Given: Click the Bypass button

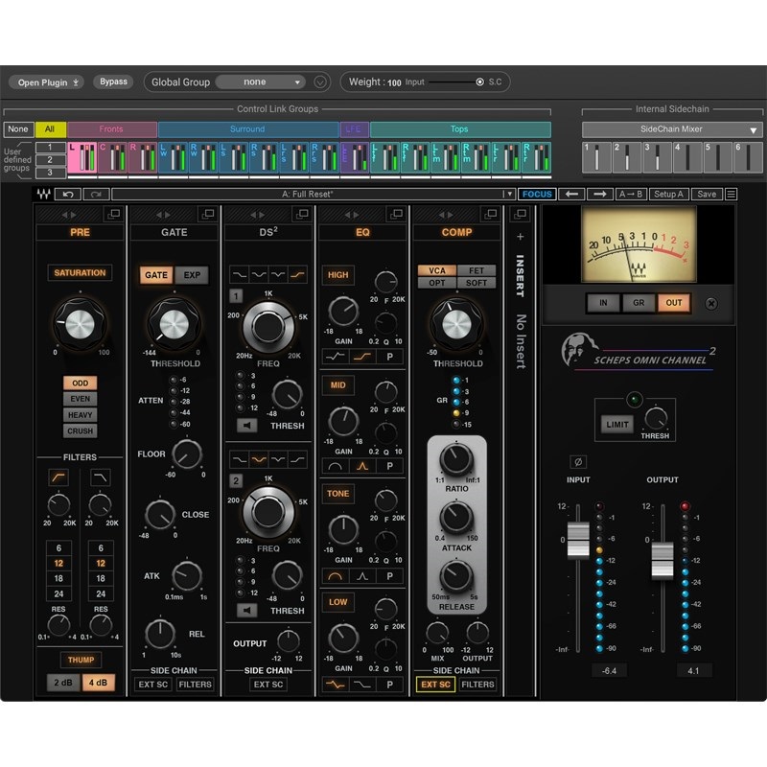Looking at the screenshot, I should pos(113,81).
